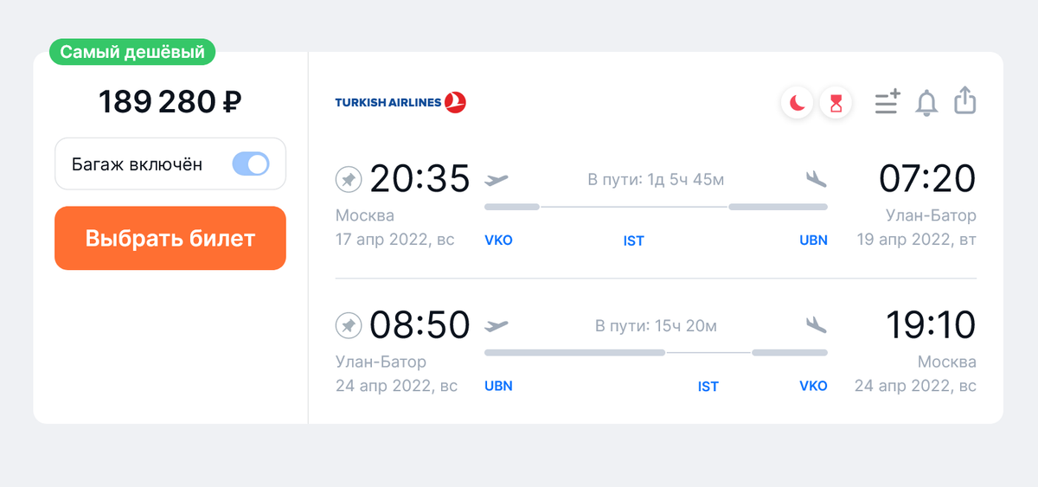
Task: Click return flight route line bar
Action: point(656,353)
